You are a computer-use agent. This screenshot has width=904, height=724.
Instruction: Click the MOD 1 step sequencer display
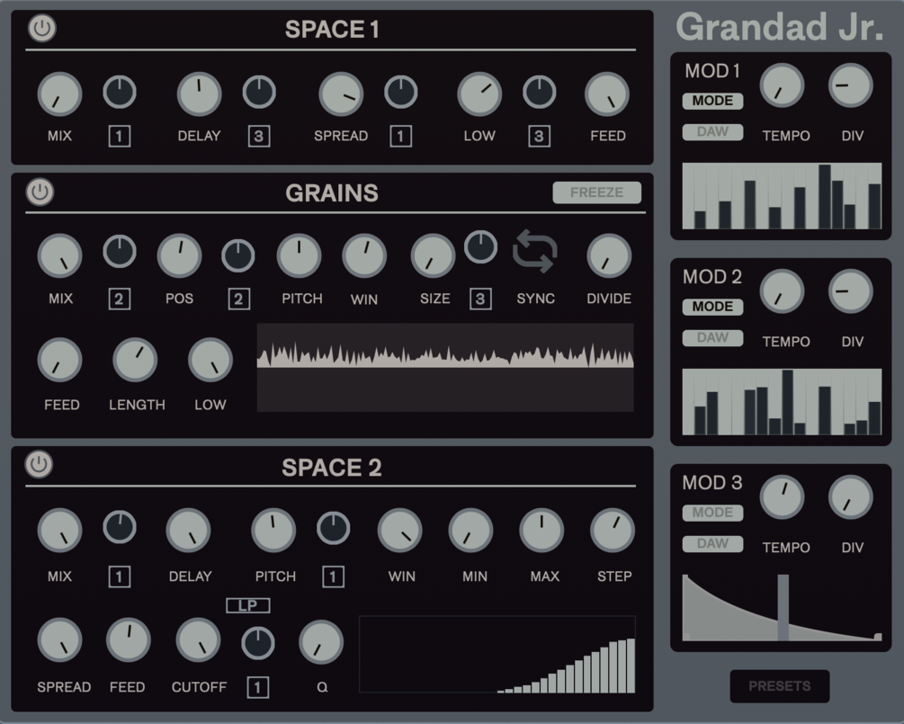pos(782,196)
